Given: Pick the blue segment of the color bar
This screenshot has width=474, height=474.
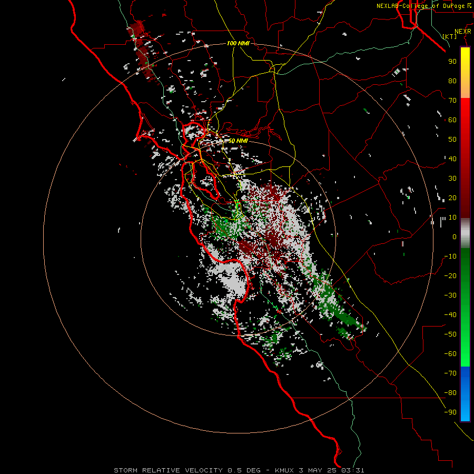Looking at the screenshot, I should (x=465, y=394).
